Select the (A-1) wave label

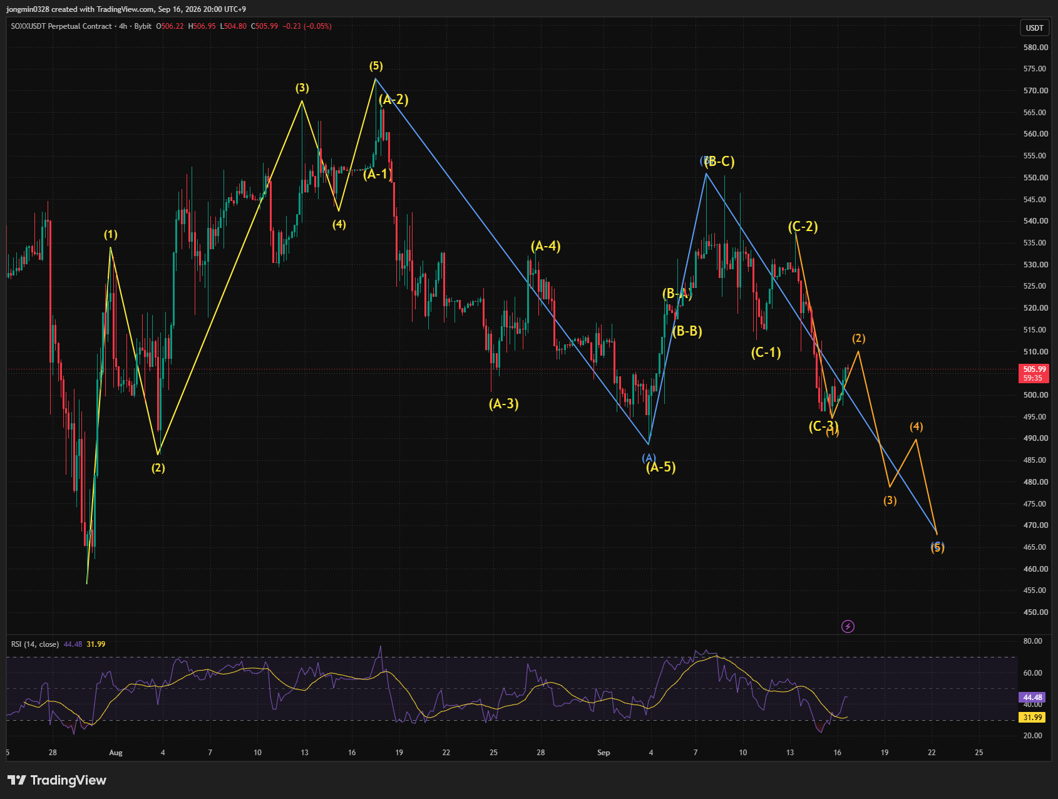click(377, 174)
